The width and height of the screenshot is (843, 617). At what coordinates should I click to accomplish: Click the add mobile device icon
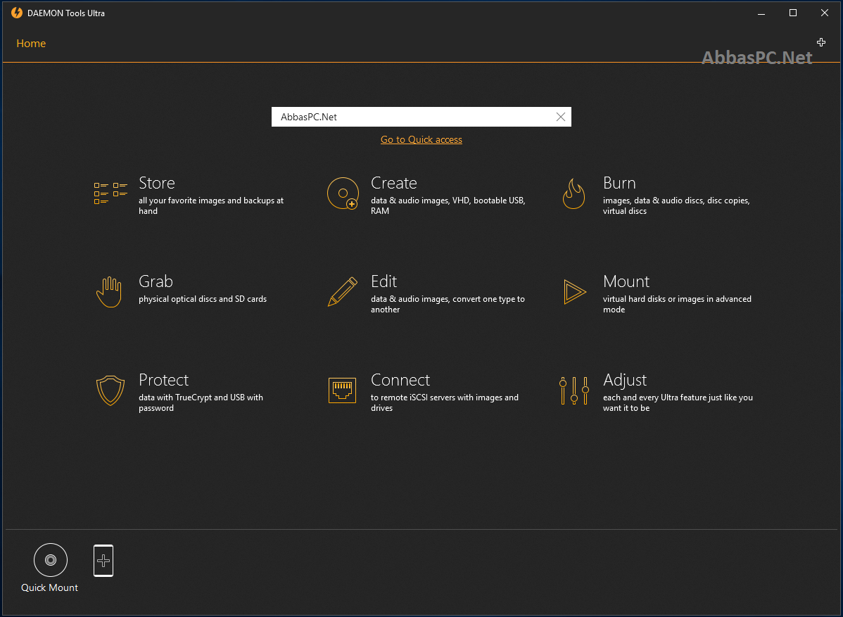click(x=103, y=561)
